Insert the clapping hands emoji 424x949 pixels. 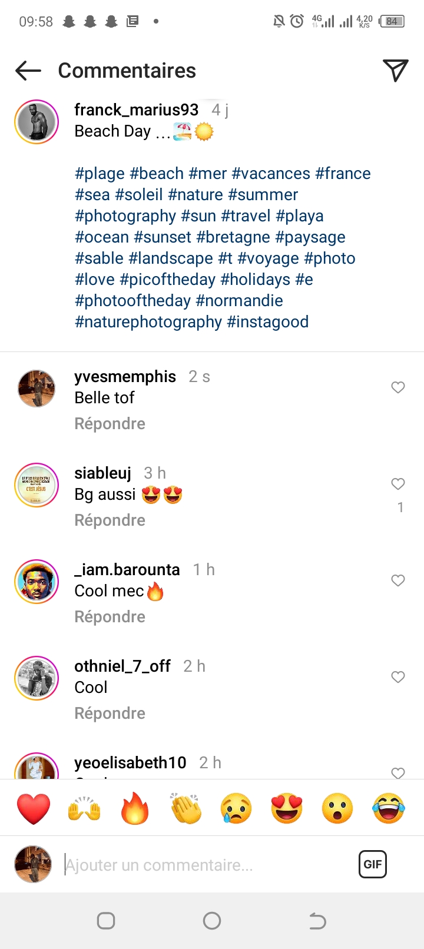coord(186,808)
